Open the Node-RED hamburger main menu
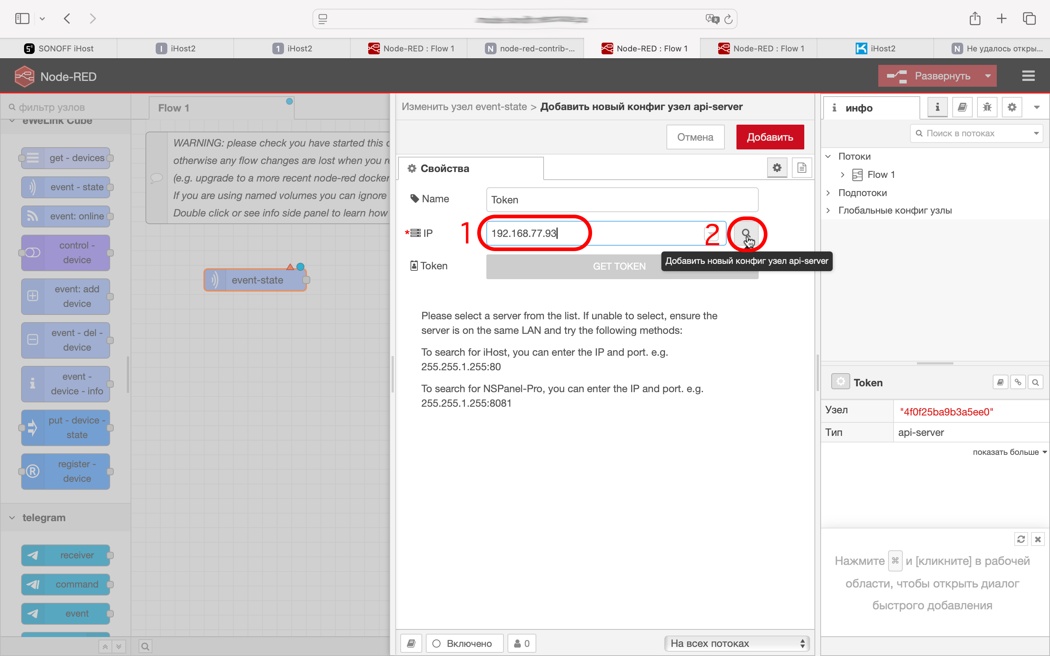The image size is (1050, 656). coord(1028,76)
